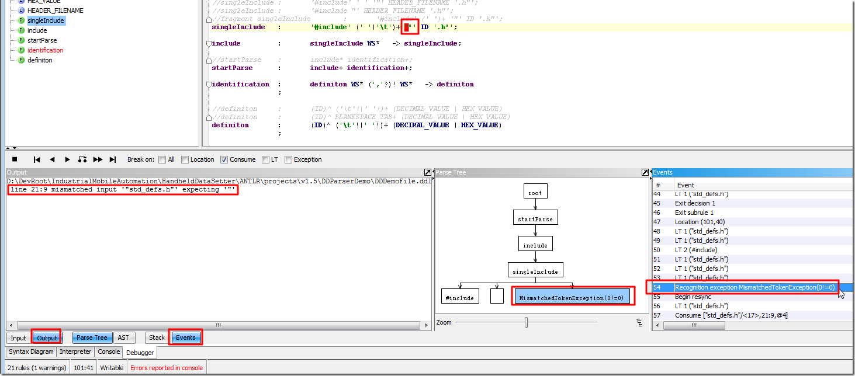Select event 57 Consume std_defs.h row

[x=752, y=315]
